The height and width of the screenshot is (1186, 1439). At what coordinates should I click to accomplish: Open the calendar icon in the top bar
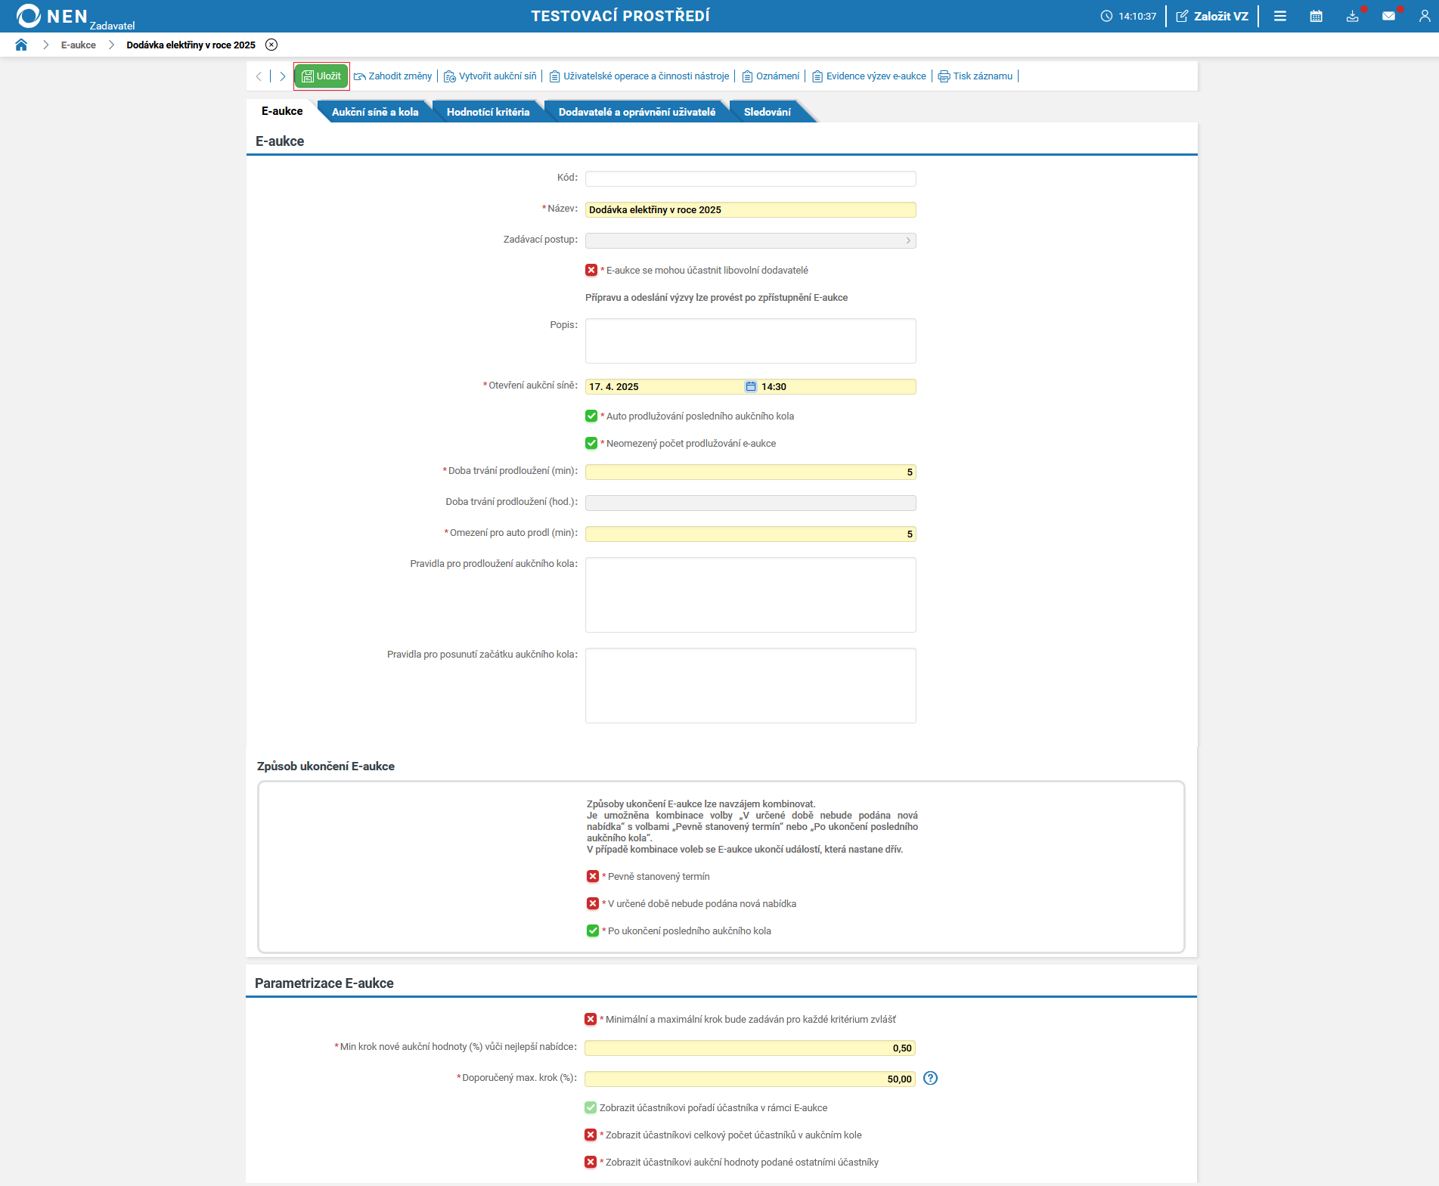coord(1316,15)
